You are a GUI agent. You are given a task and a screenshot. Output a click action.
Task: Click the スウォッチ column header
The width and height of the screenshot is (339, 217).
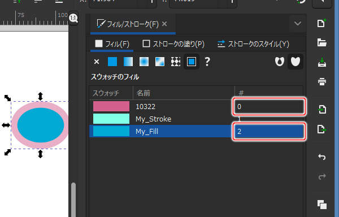111,93
